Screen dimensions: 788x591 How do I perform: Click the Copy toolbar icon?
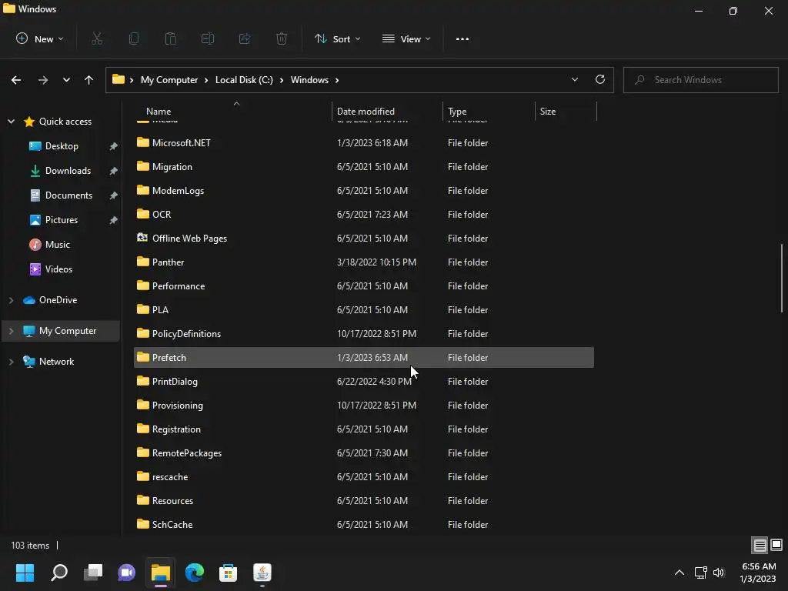[134, 38]
